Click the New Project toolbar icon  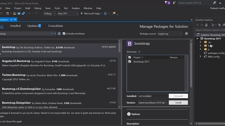point(7,13)
